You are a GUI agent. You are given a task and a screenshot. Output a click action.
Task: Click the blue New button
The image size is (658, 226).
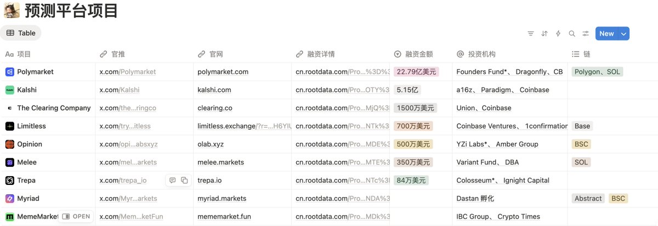(606, 33)
